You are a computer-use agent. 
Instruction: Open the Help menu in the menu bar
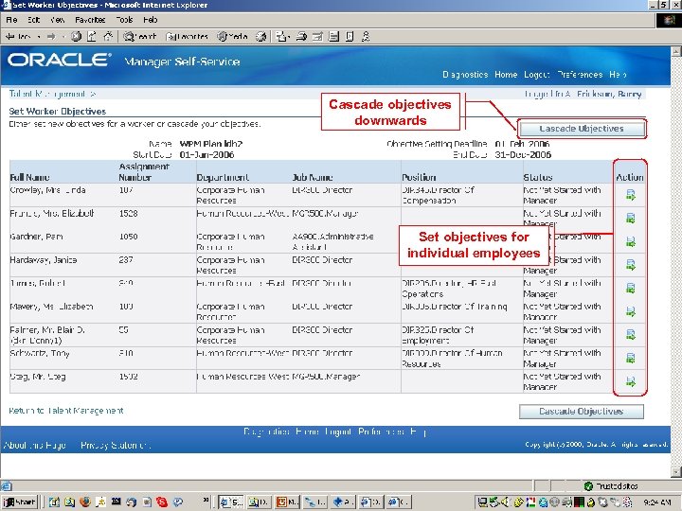150,20
